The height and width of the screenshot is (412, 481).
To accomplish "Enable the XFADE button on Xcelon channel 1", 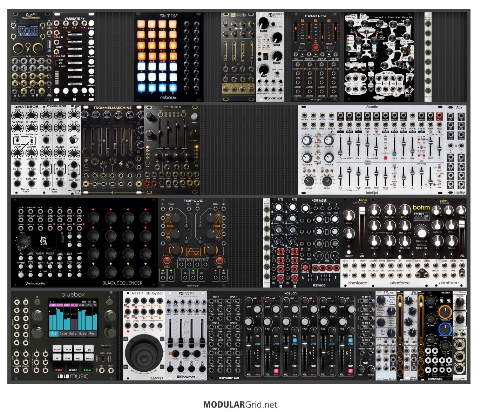I will coord(258,341).
